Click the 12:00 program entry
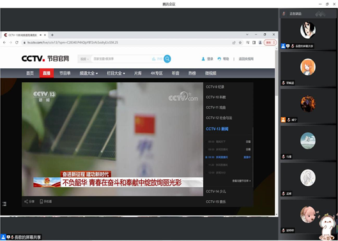 pos(228,173)
